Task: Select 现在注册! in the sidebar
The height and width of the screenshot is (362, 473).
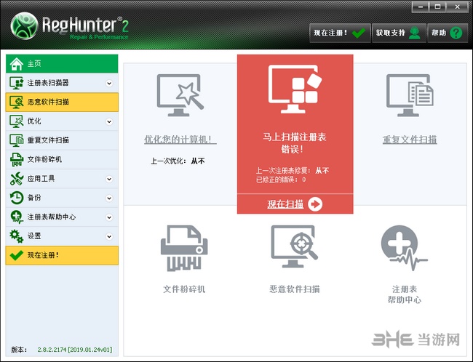Action: pyautogui.click(x=62, y=255)
